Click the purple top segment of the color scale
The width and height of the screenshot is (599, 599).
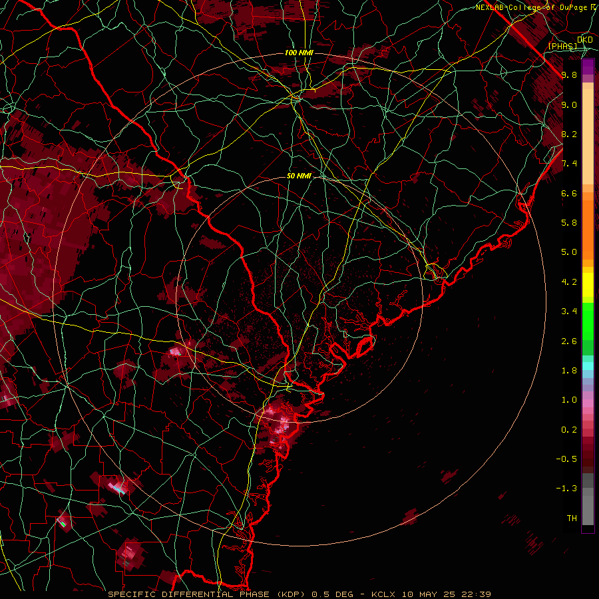point(588,67)
